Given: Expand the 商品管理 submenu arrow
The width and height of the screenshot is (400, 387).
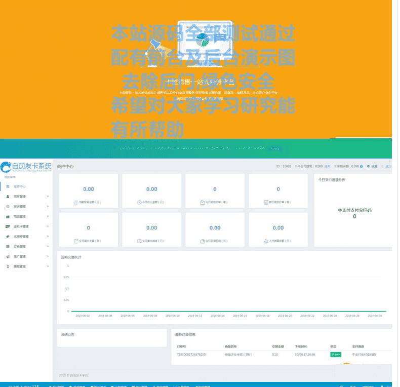Looking at the screenshot, I should click(48, 216).
